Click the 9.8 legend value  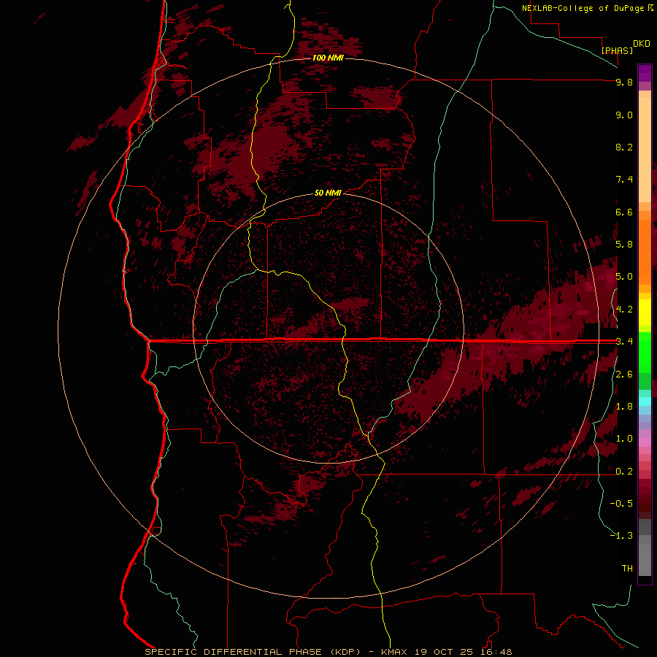point(624,82)
